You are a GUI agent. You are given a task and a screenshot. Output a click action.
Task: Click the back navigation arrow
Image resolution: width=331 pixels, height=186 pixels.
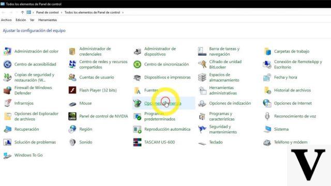coord(4,12)
